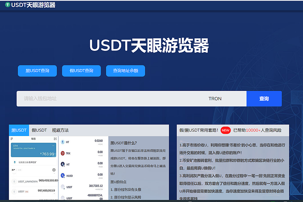The height and width of the screenshot is (202, 303).
Task: Click the paragraph starting 2.币安矿池搬砖套利
Action: pyautogui.click(x=232, y=164)
